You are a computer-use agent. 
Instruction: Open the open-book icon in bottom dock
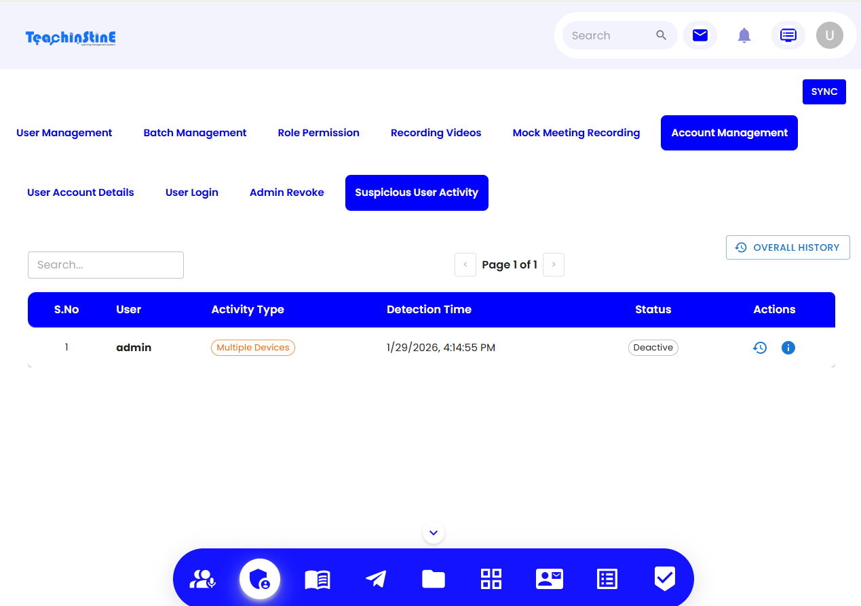[318, 579]
